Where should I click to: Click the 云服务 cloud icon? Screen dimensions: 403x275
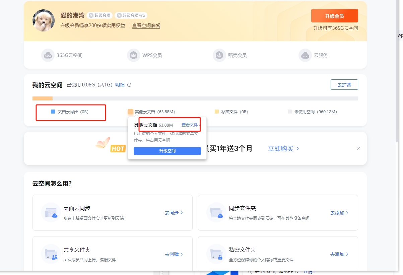point(305,56)
